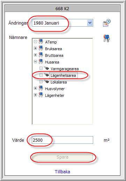Click the Varmgaragearea key icon
Image resolution: width=126 pixels, height=181 pixels.
tap(46, 68)
